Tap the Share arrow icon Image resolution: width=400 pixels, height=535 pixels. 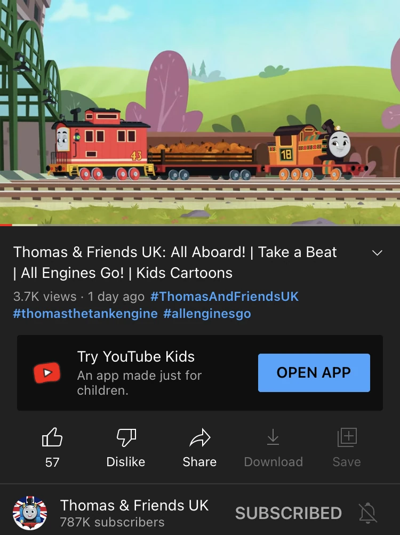[199, 437]
